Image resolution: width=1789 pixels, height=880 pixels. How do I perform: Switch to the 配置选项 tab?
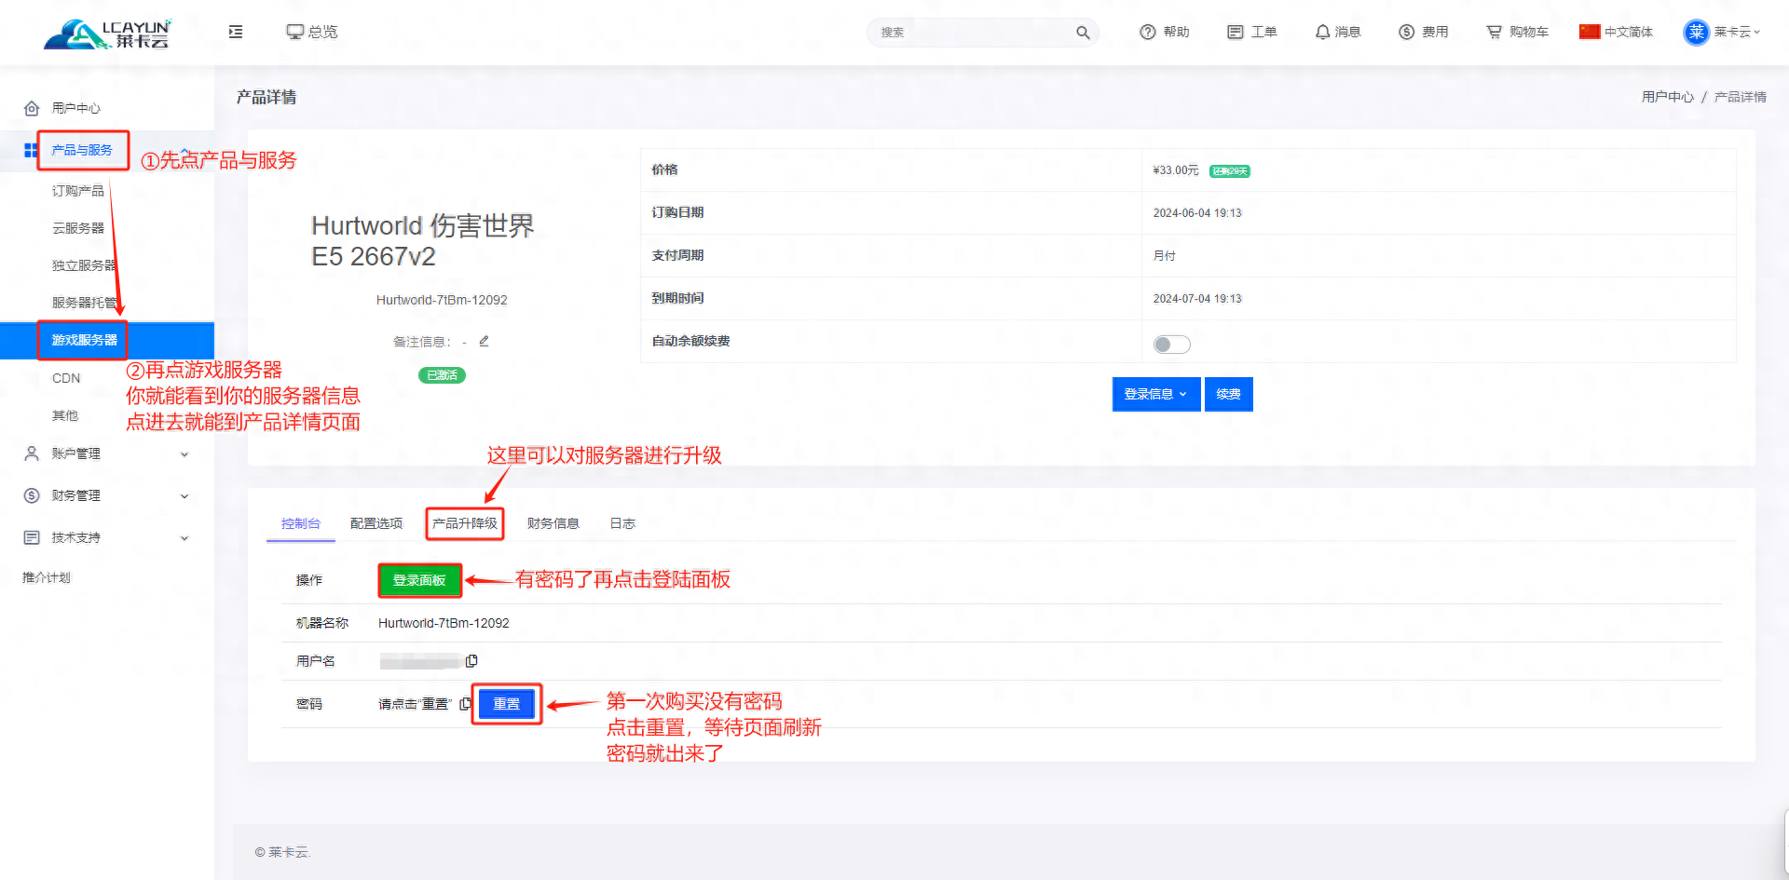[376, 523]
